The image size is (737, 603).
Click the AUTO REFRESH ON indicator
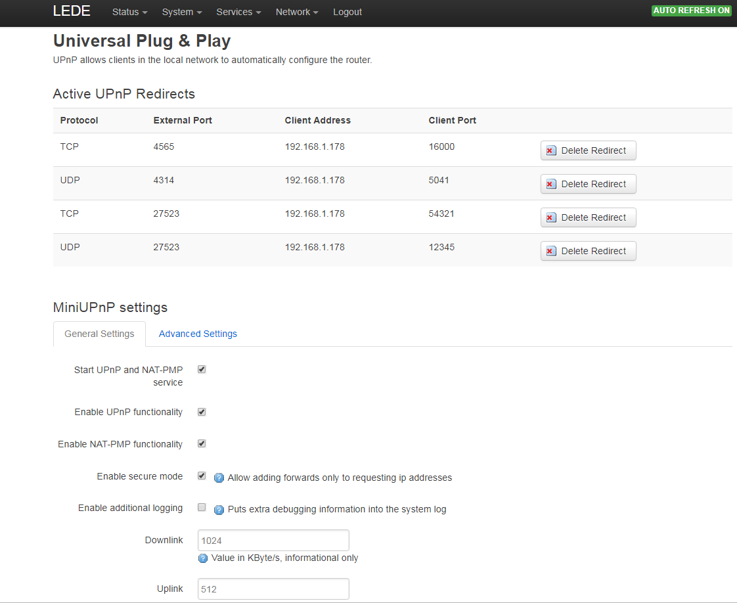pyautogui.click(x=691, y=11)
